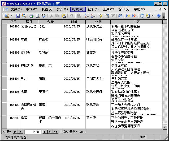Click the Sort Ascending A-Z icon
This screenshot has height=141, width=169.
(87, 16)
